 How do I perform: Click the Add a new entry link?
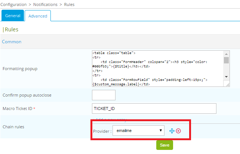(x=111, y=120)
